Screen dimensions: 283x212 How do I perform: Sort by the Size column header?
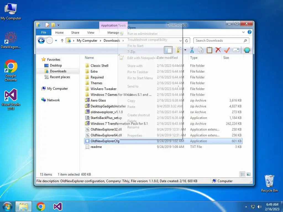[226, 57]
